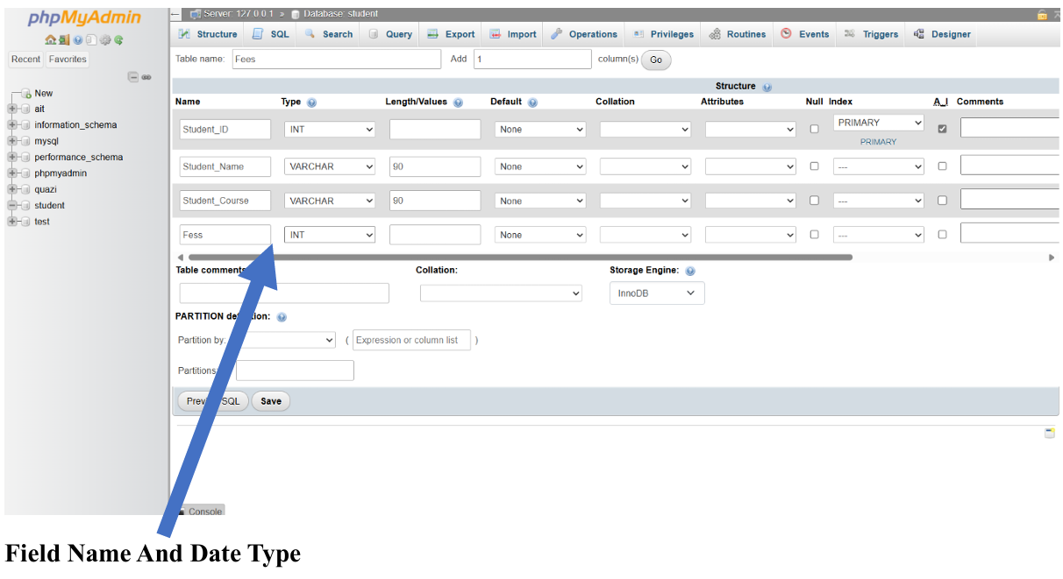
Task: Reload navigation panel green refresh icon
Action: tap(118, 40)
